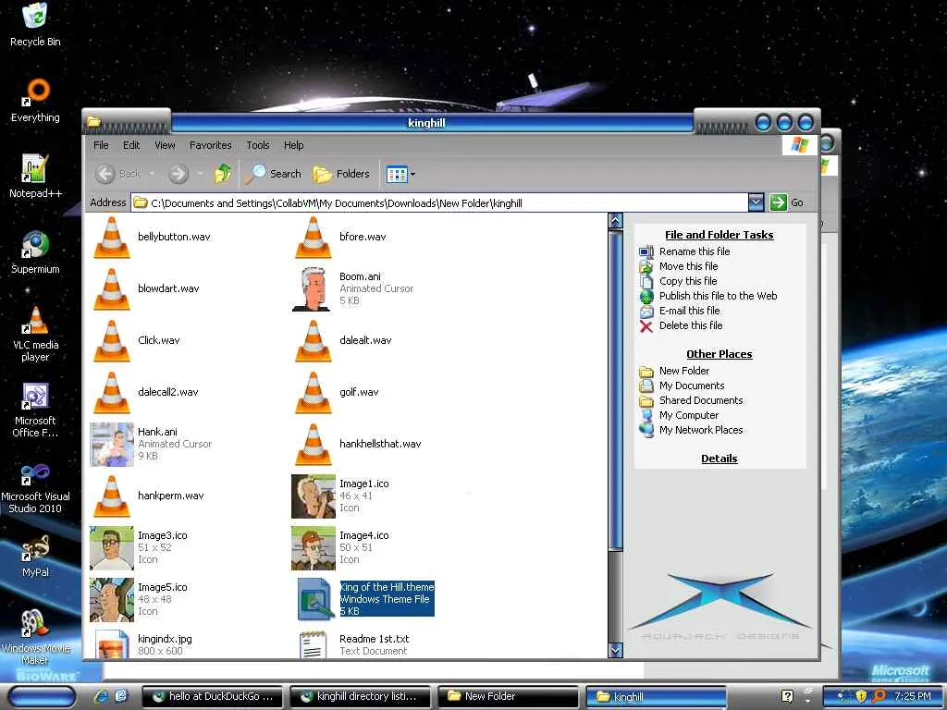Select the Readme 1st.txt notepad icon
The image size is (947, 710).
pos(313,644)
